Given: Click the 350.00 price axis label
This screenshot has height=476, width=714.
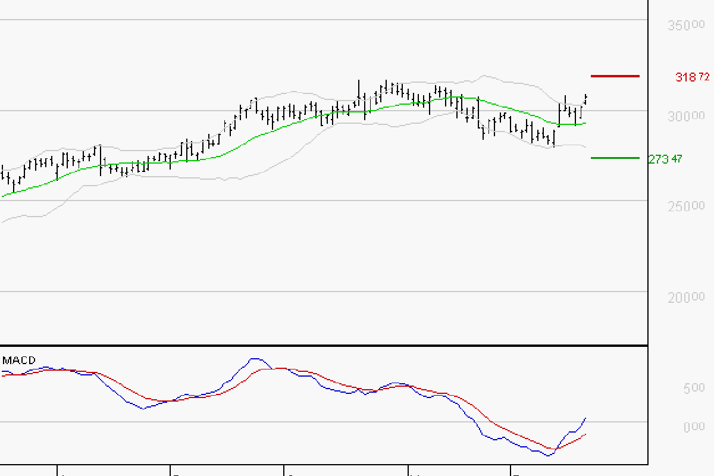Looking at the screenshot, I should point(686,26).
